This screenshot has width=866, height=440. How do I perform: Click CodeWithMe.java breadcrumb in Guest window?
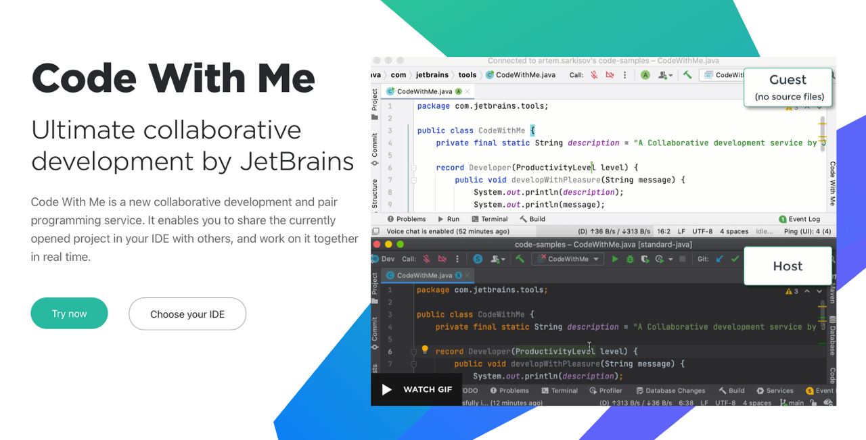520,75
